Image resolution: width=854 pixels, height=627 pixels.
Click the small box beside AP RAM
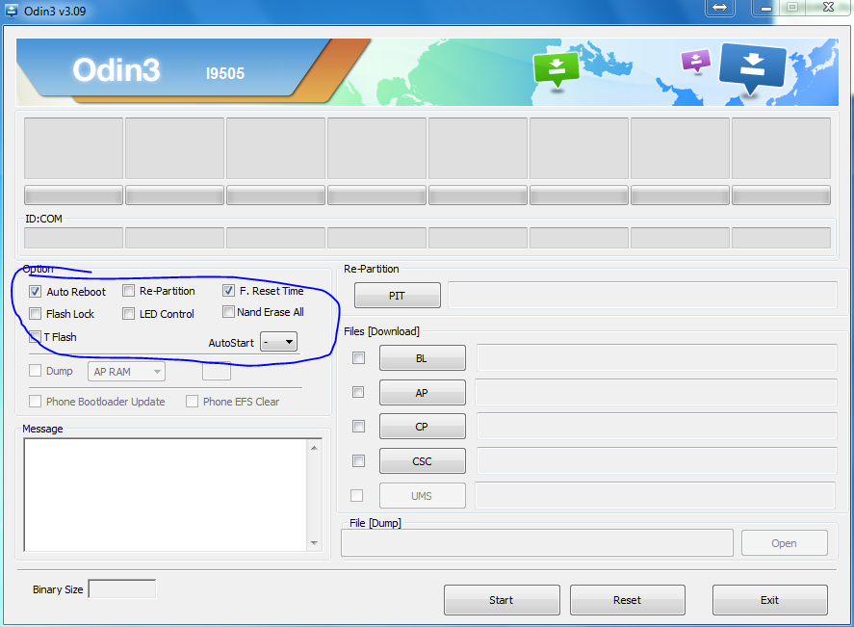pos(217,372)
